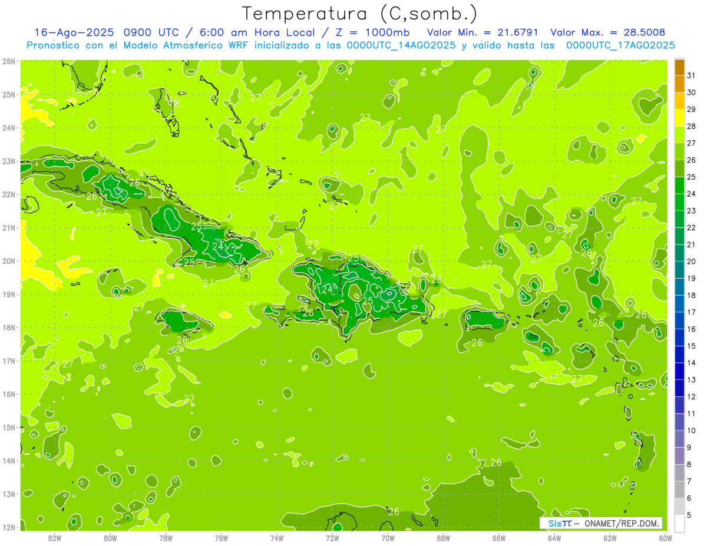
Task: Click the '24N' latitude axis label
Action: [x=9, y=128]
